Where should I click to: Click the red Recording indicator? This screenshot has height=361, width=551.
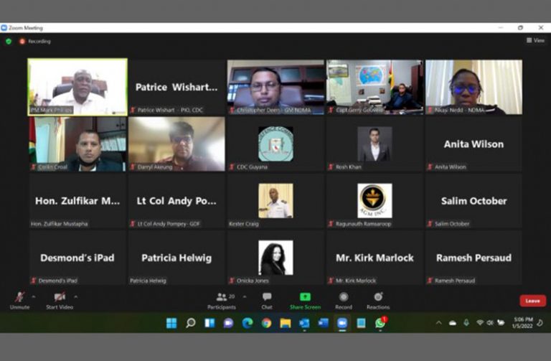[35, 42]
